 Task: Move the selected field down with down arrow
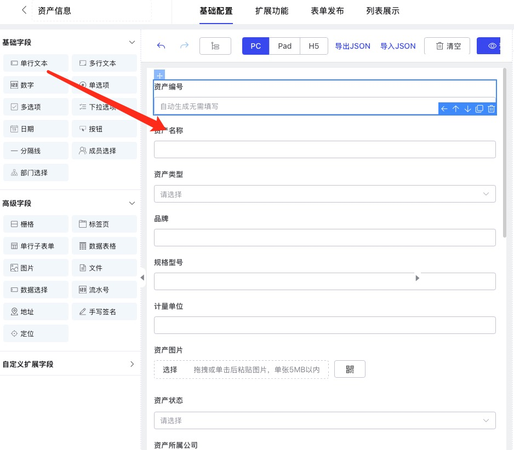tap(467, 109)
